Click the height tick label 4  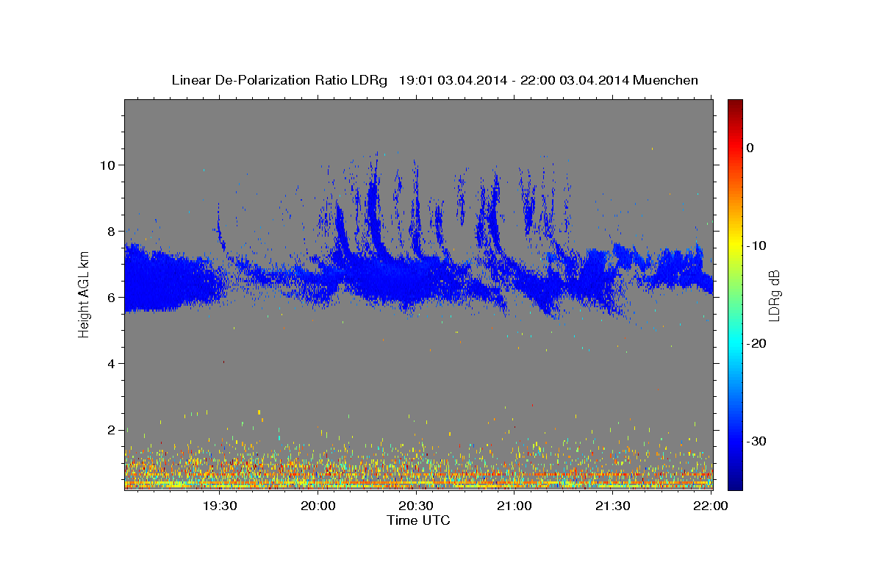[112, 363]
